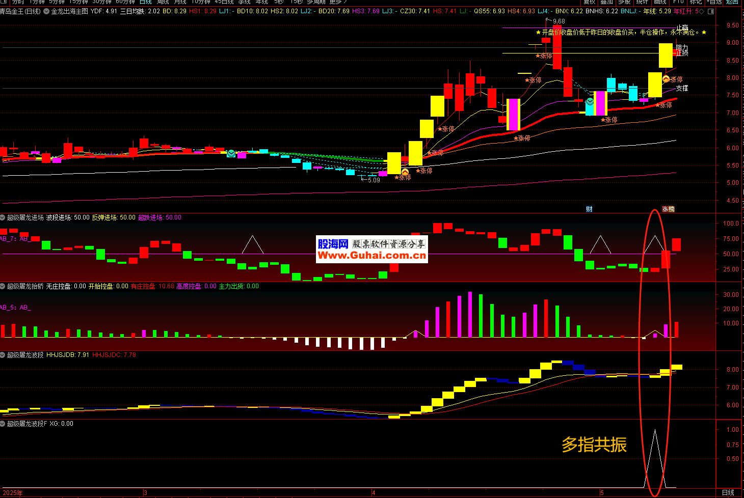Click the 叠加 button
This screenshot has width=744, height=498.
pyautogui.click(x=607, y=2)
